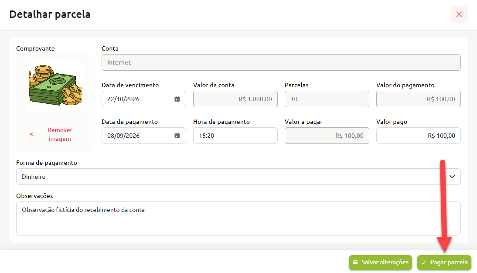Close the Detalhar parcela dialog
The height and width of the screenshot is (273, 477).
point(459,14)
